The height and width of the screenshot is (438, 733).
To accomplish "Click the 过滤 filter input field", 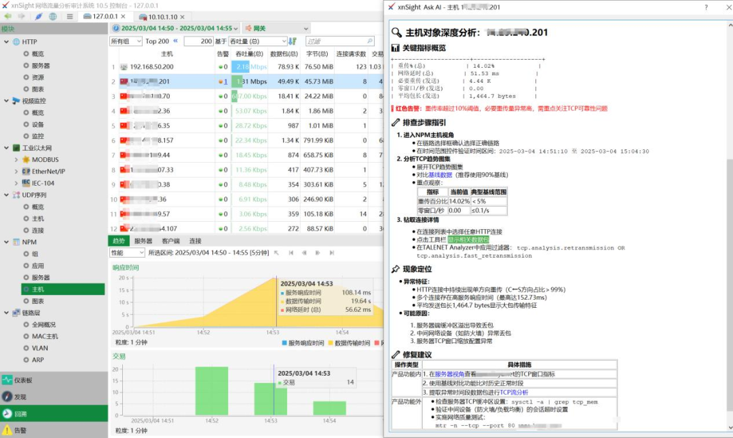I will point(340,41).
